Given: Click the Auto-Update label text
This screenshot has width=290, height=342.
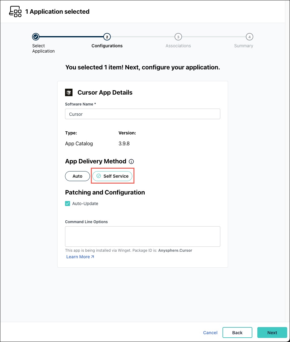Looking at the screenshot, I should click(x=85, y=204).
